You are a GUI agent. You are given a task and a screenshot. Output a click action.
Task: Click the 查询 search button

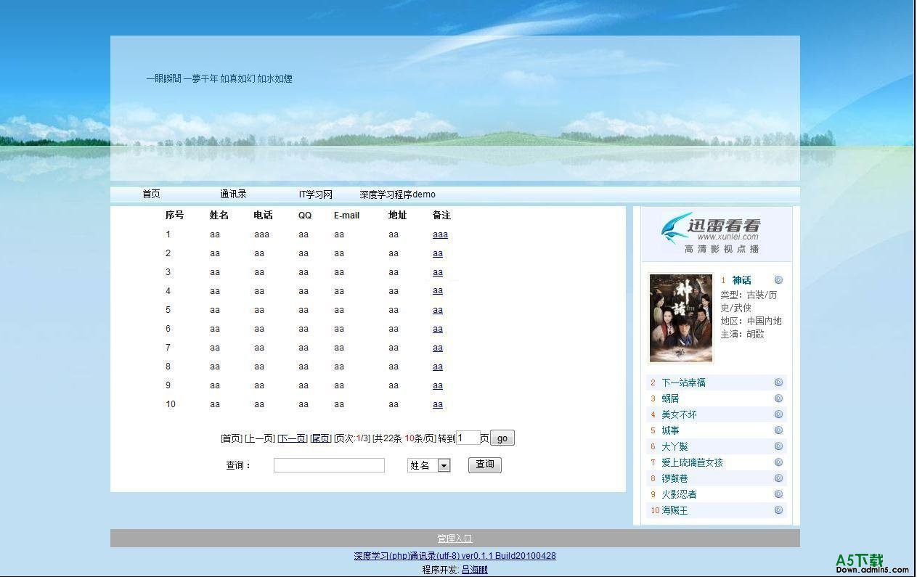[x=485, y=465]
